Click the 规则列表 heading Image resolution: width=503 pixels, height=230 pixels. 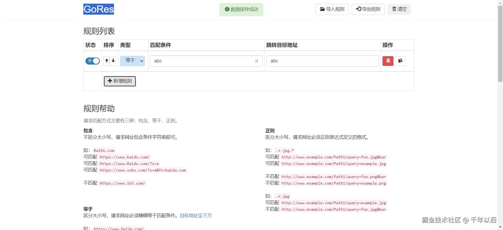99,31
